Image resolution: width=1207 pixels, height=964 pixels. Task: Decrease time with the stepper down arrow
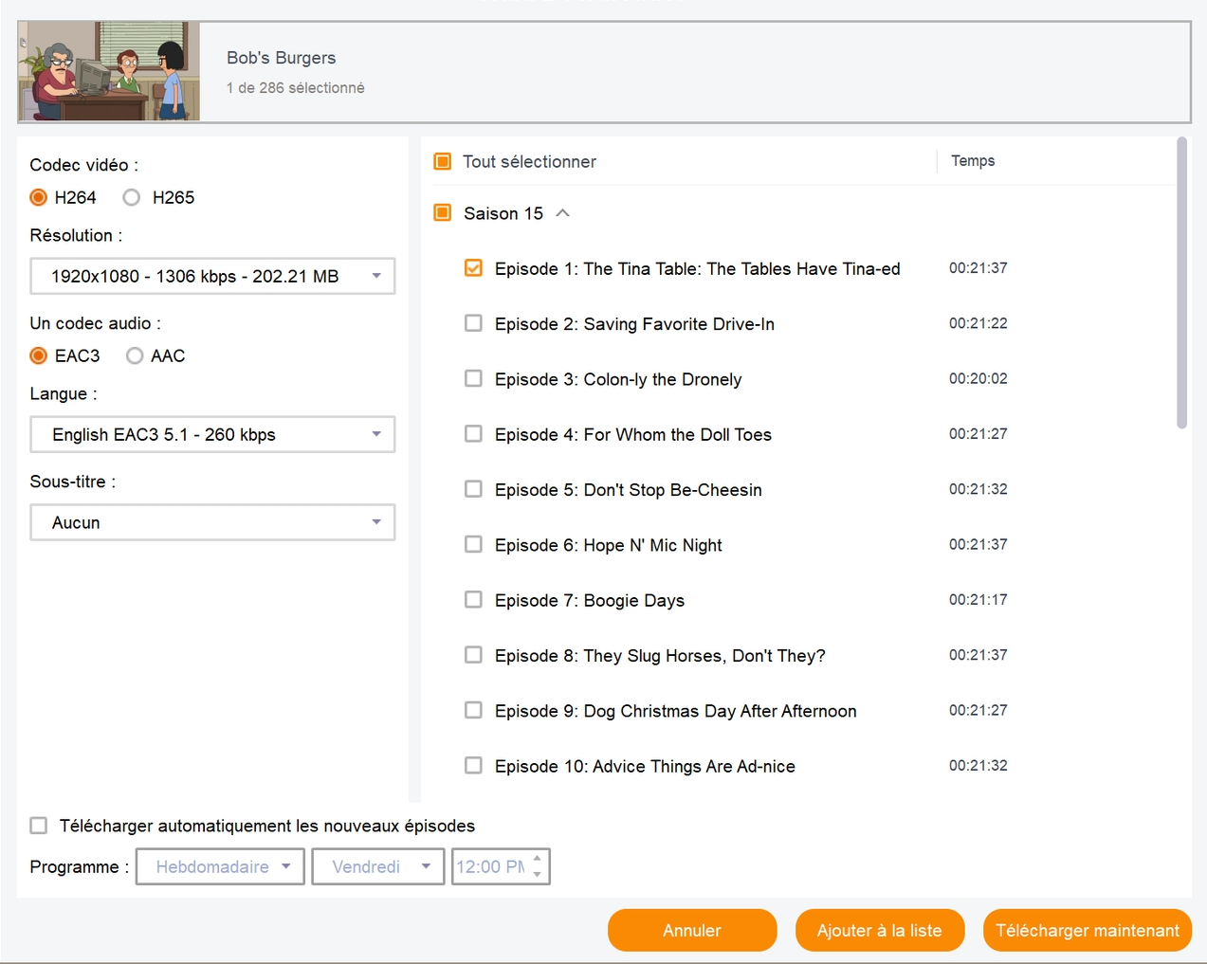[538, 874]
